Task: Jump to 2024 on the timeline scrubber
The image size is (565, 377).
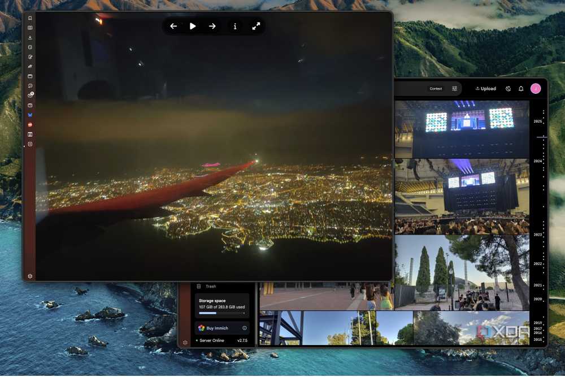Action: tap(538, 161)
